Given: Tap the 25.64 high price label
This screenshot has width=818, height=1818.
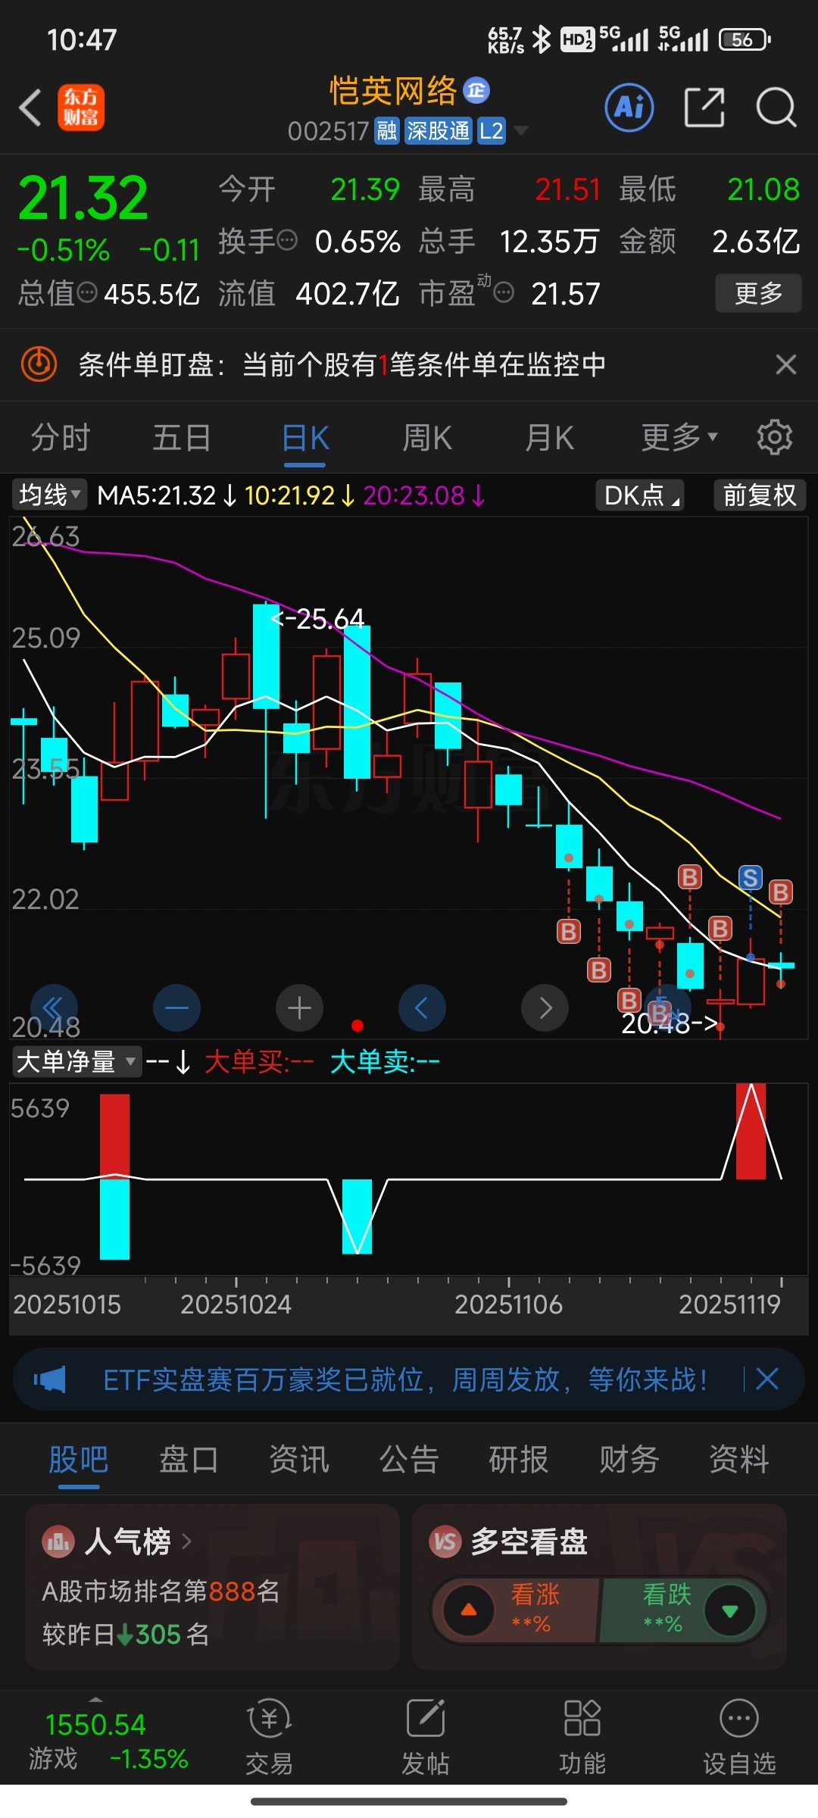Looking at the screenshot, I should [x=318, y=619].
